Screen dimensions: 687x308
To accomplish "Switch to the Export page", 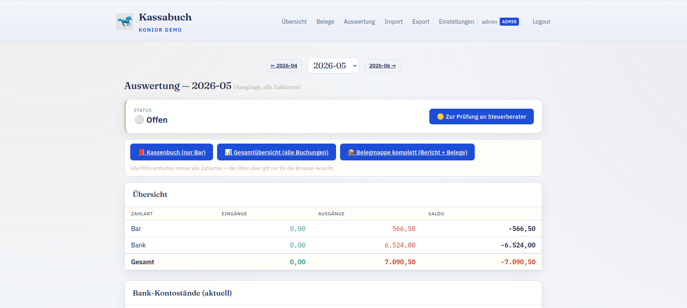I will [x=421, y=22].
